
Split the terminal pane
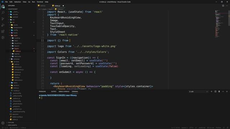215,92
